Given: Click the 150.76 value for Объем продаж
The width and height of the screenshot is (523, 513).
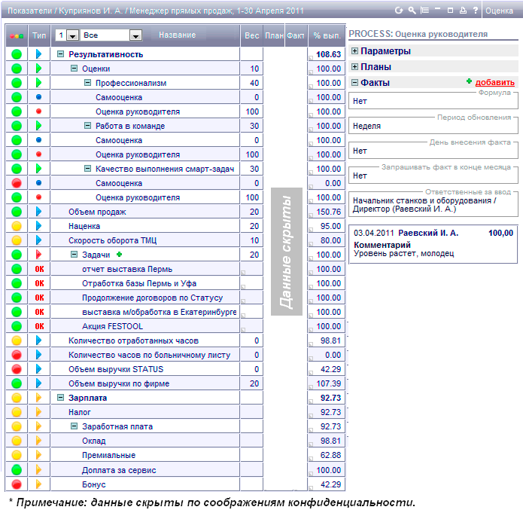Looking at the screenshot, I should pos(328,212).
